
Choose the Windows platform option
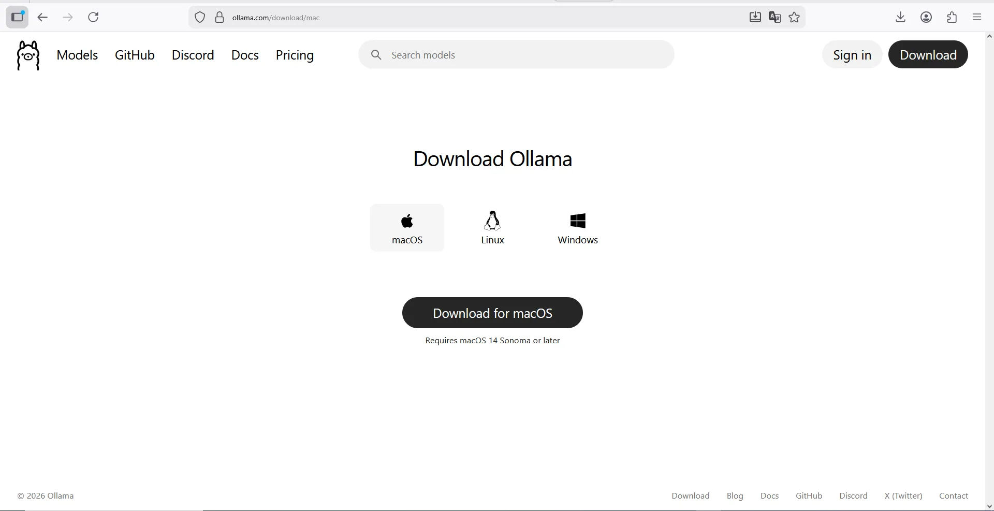tap(578, 228)
